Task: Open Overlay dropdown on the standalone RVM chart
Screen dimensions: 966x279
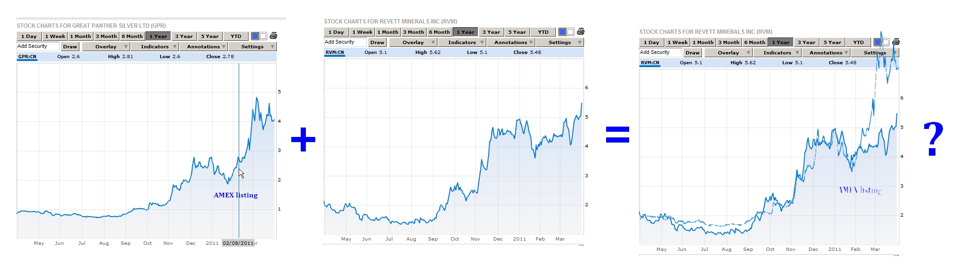Action: pyautogui.click(x=413, y=42)
